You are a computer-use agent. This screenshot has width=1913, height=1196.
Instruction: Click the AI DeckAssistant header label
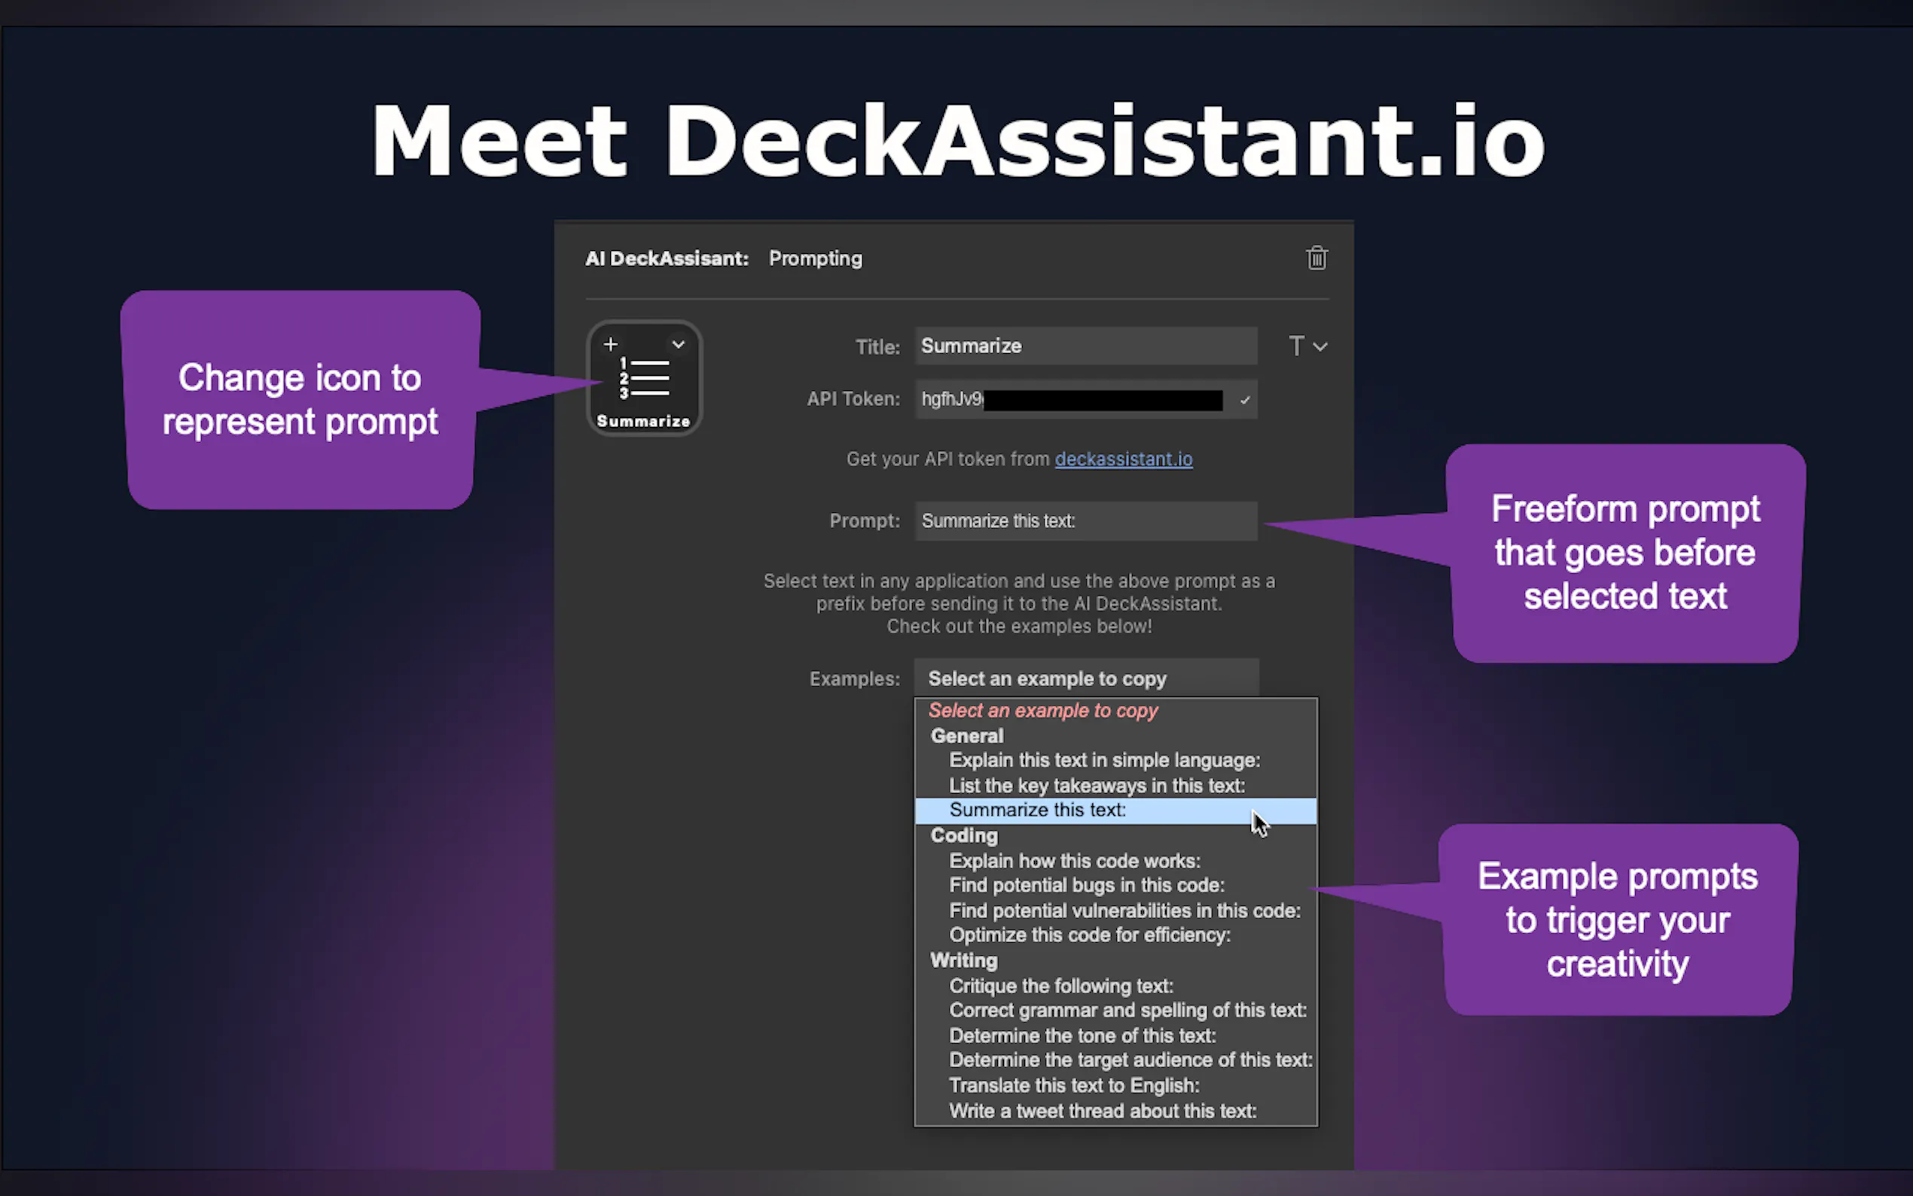click(667, 258)
